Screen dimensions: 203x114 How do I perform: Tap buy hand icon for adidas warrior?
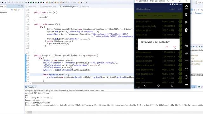pyautogui.click(x=180, y=52)
